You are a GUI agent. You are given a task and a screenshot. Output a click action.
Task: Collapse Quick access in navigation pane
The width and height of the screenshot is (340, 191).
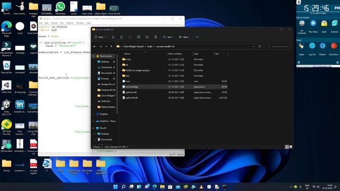93,56
